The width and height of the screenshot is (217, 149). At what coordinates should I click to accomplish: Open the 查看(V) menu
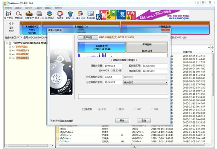tap(48, 8)
